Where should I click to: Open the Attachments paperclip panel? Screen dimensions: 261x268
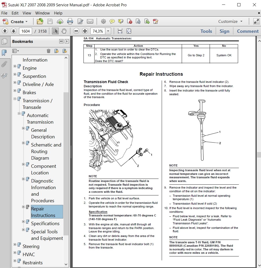pos(4,64)
